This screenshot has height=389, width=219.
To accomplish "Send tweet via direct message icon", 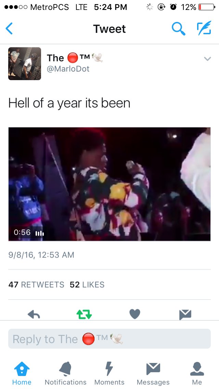I will click(185, 315).
